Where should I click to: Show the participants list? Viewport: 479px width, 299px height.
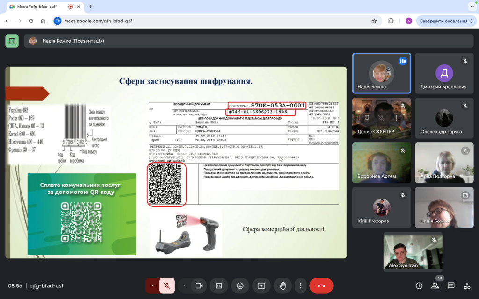435,286
